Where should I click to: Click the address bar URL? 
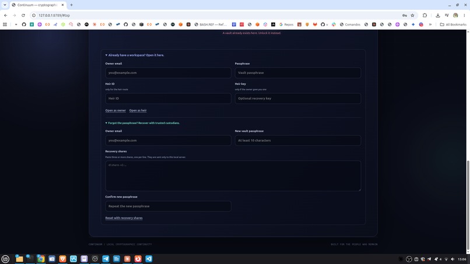point(54,15)
